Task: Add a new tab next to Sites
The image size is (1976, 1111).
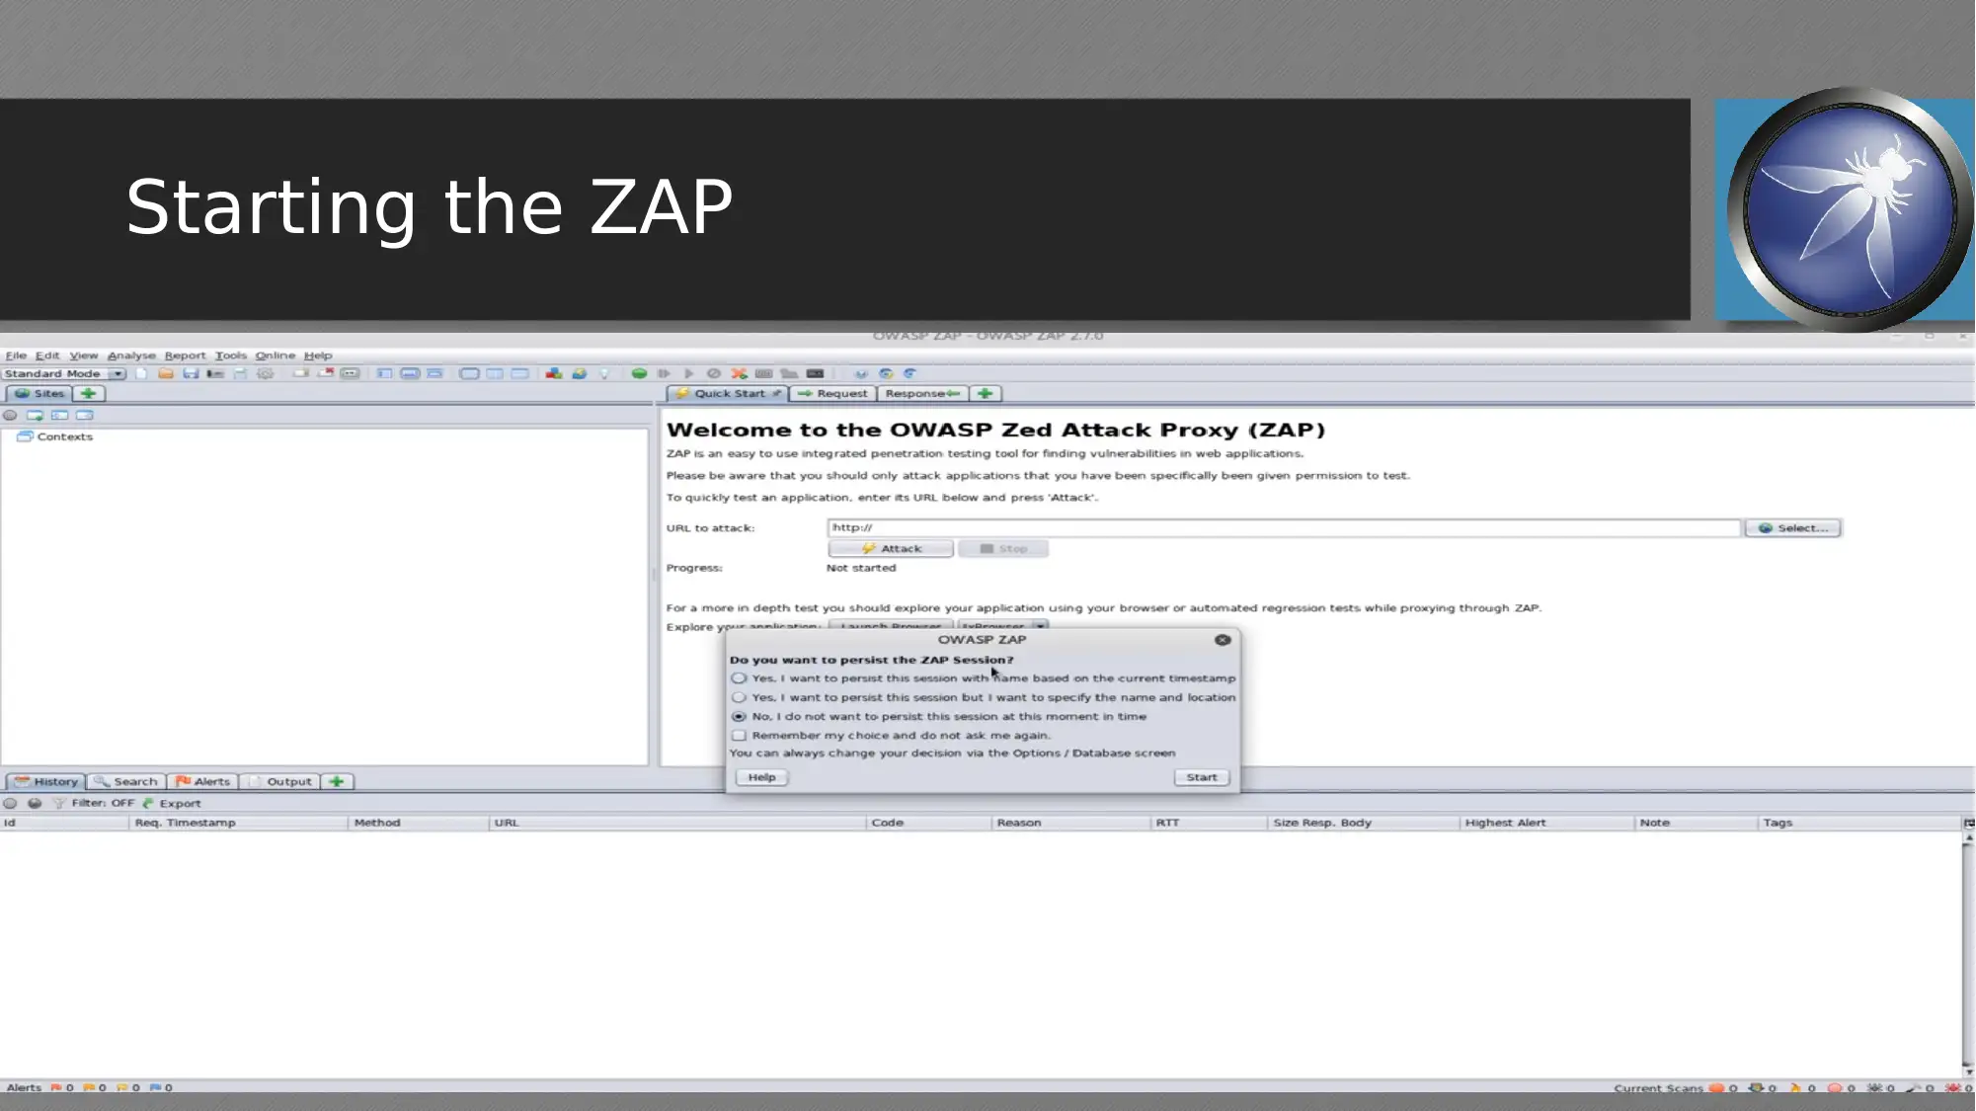Action: pyautogui.click(x=88, y=393)
